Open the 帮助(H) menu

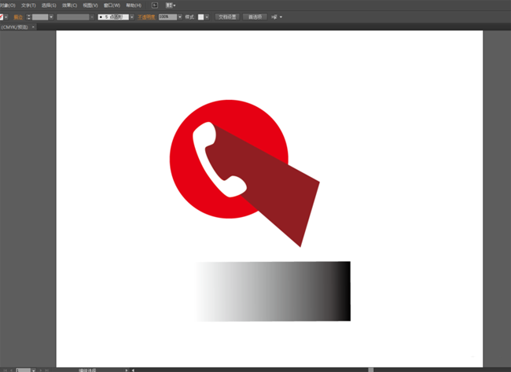click(133, 5)
